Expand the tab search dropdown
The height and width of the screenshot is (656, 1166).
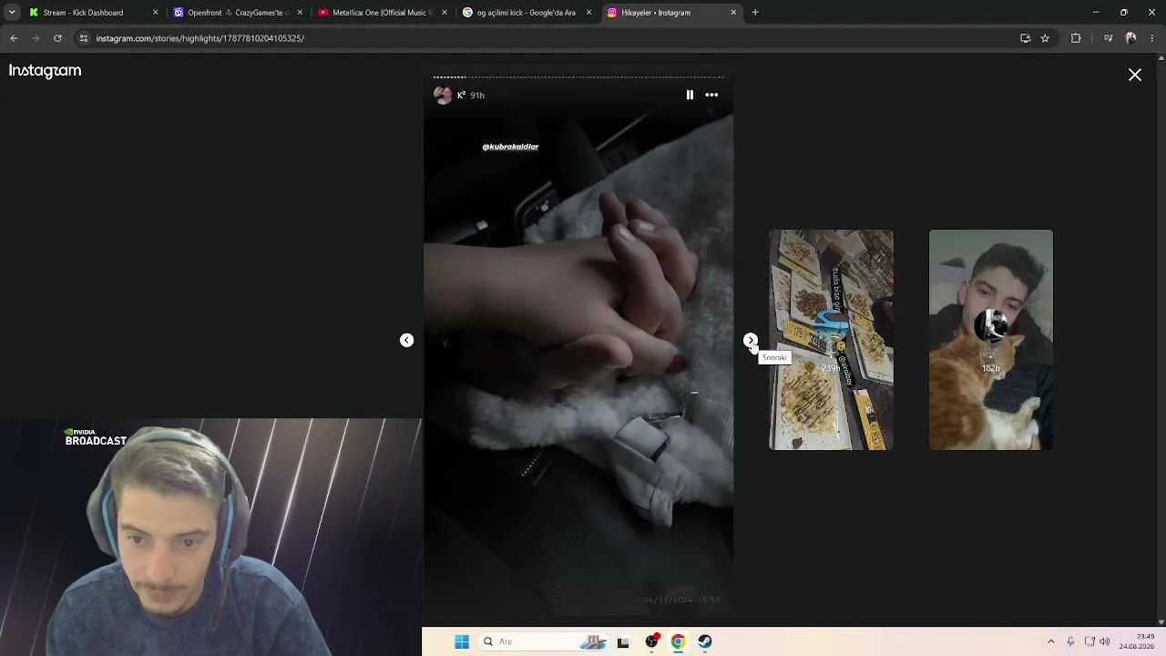click(x=12, y=13)
